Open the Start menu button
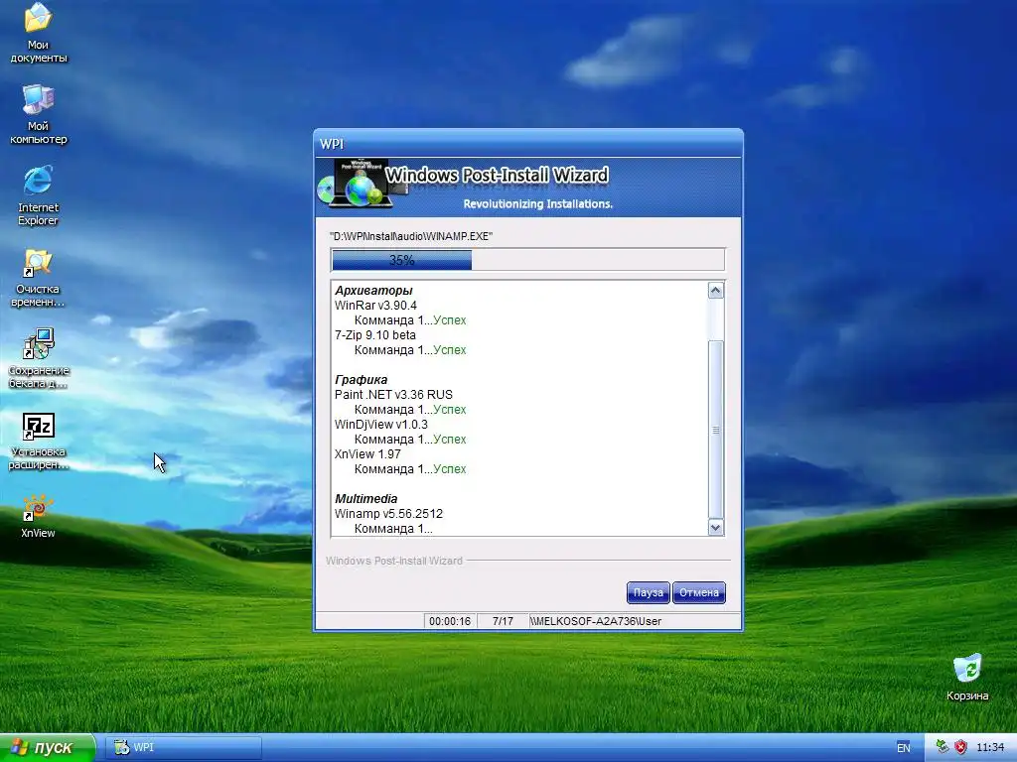 pyautogui.click(x=48, y=747)
